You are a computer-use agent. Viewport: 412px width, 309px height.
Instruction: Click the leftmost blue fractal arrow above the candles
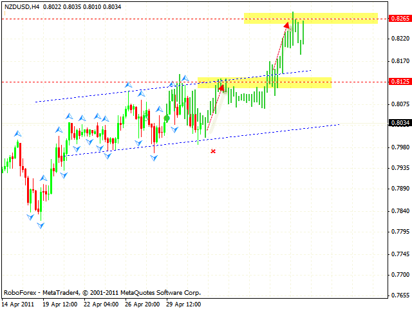pyautogui.click(x=16, y=133)
